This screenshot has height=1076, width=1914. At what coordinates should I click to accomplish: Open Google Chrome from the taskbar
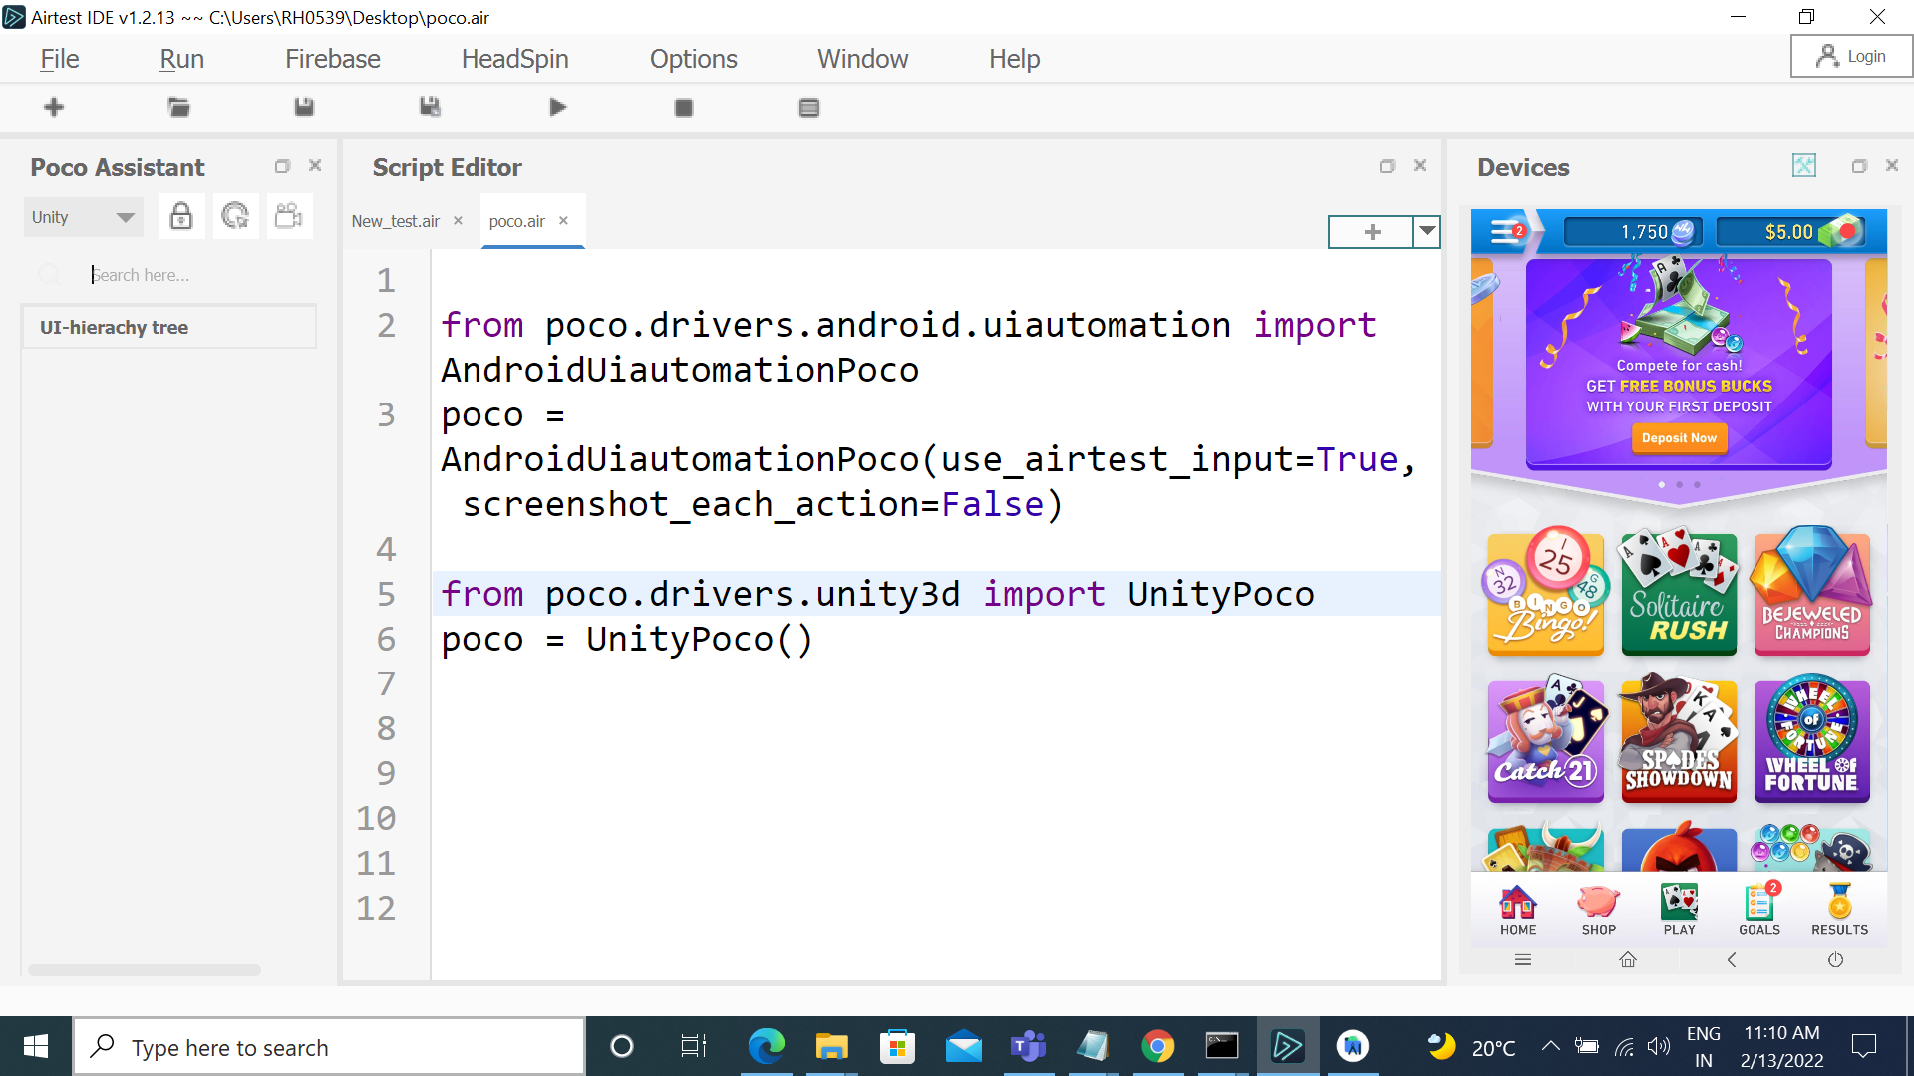click(1156, 1046)
